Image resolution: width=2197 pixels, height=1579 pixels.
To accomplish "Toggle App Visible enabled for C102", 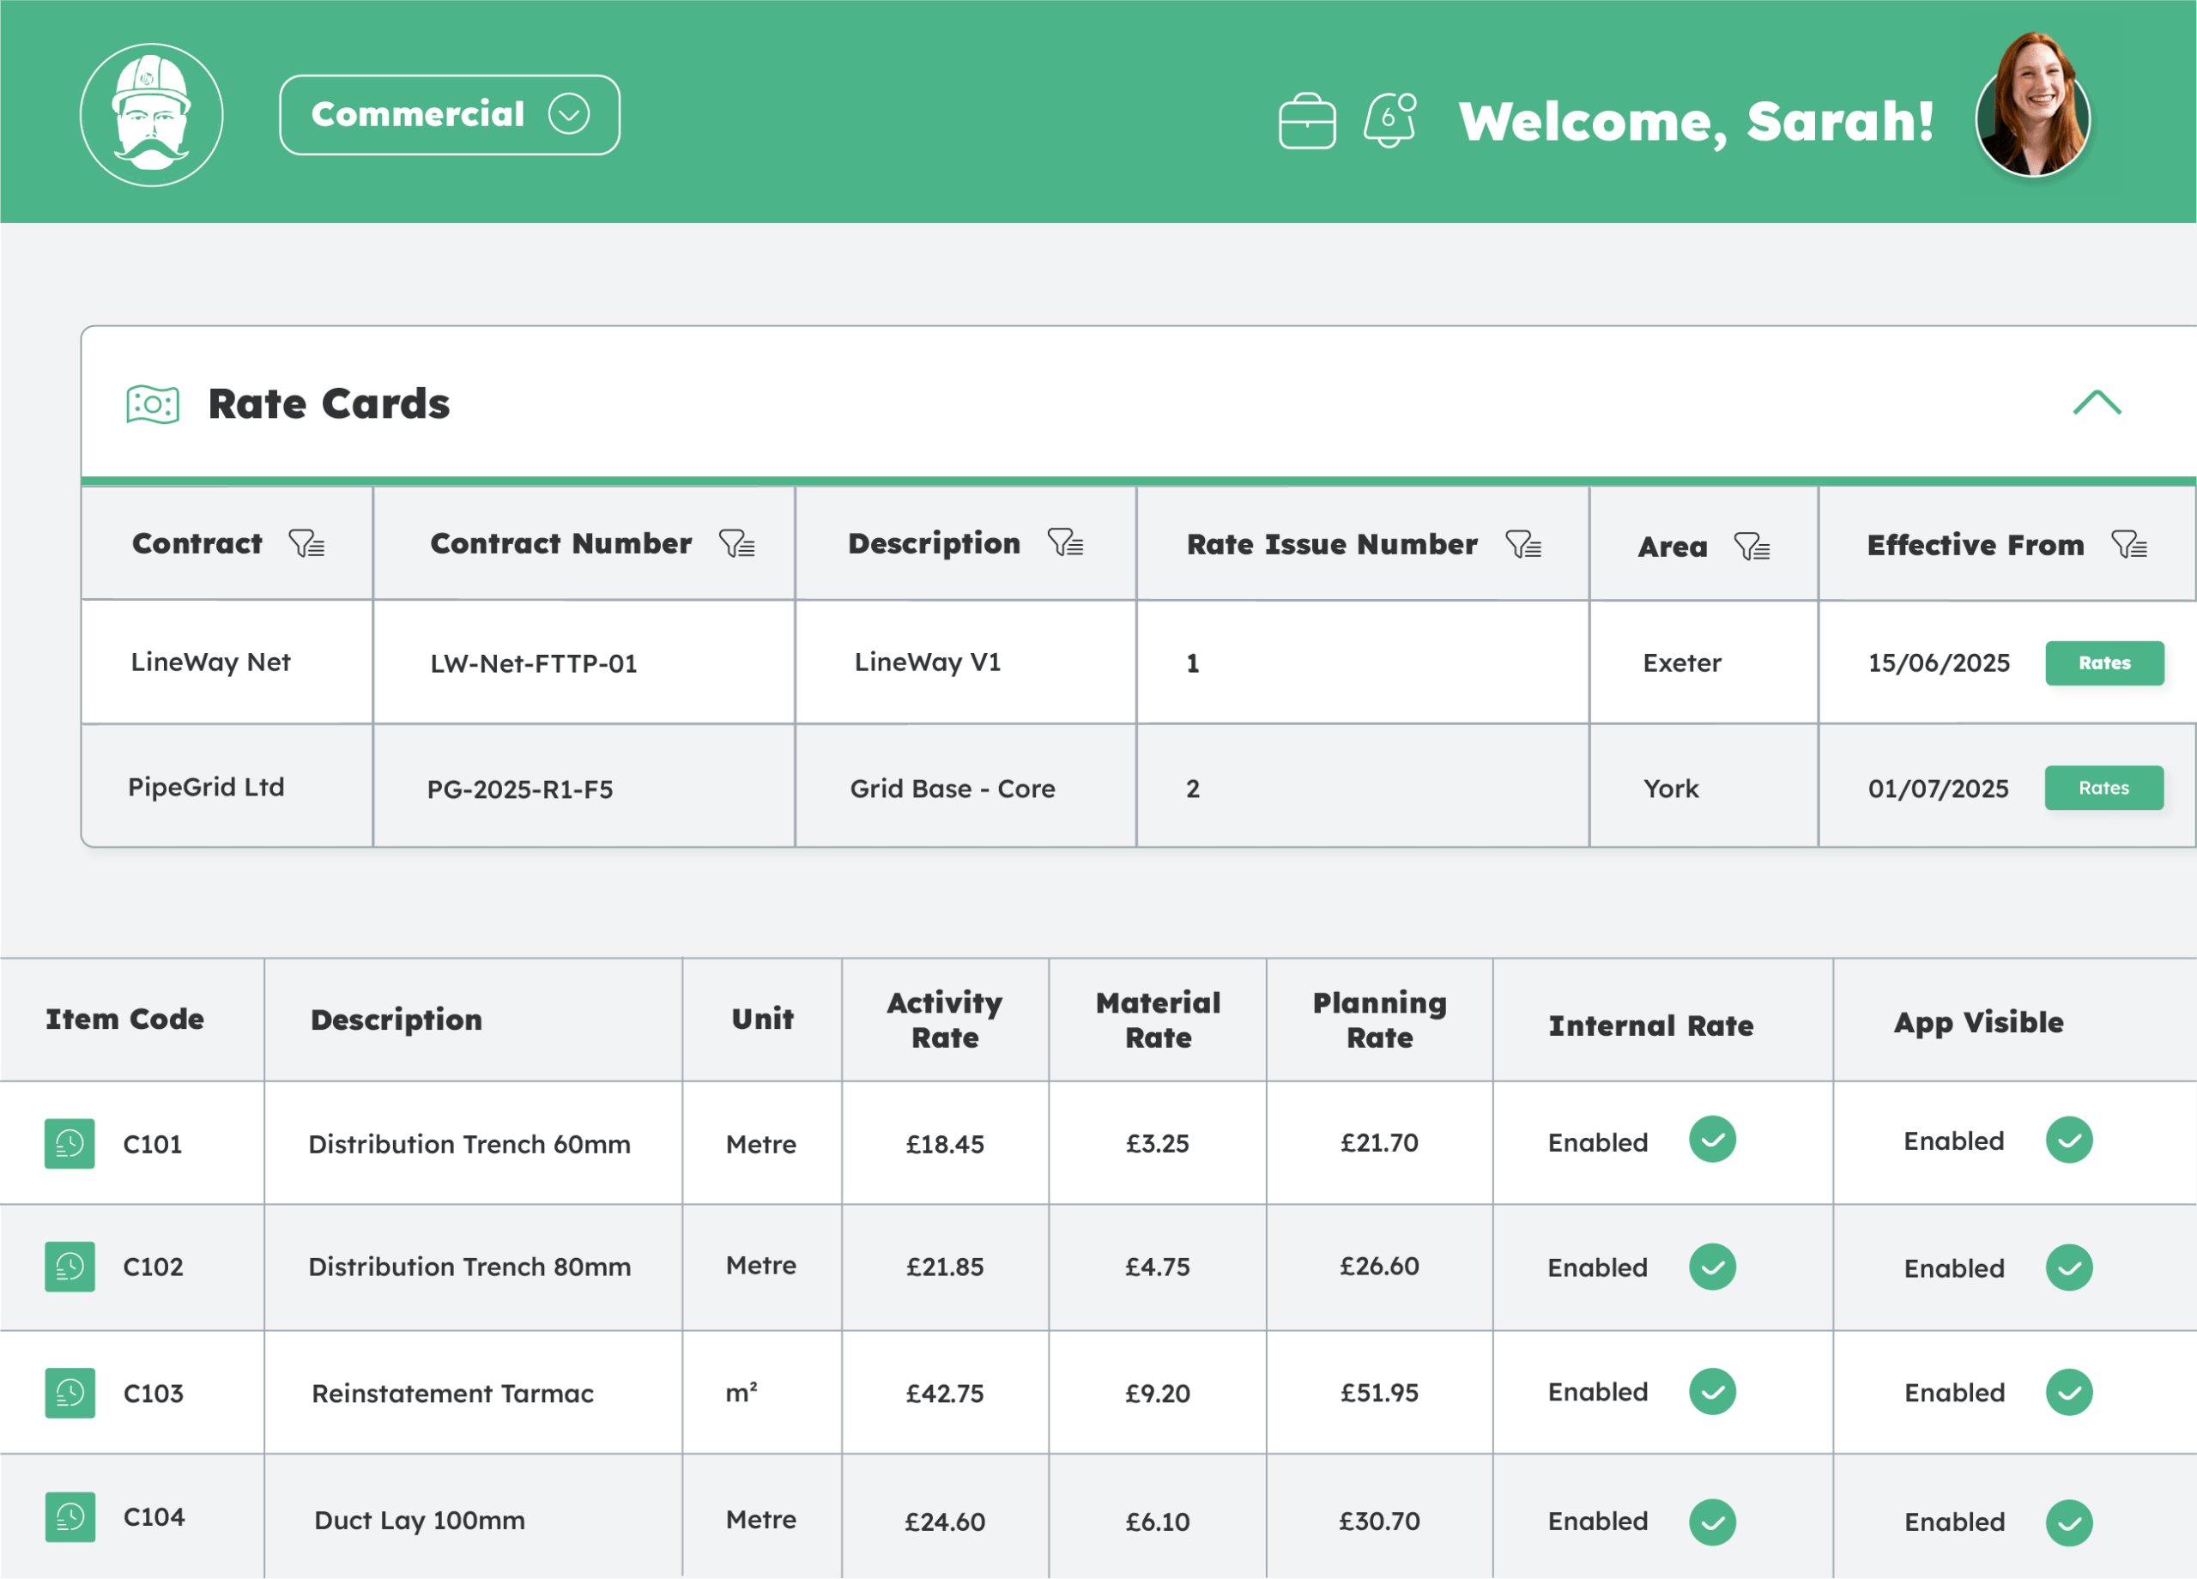I will (2069, 1268).
